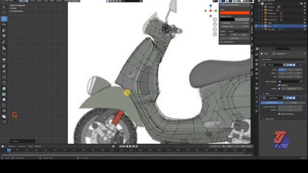Select the Scale tool
Image resolution: width=308 pixels, height=173 pixels.
[4, 30]
